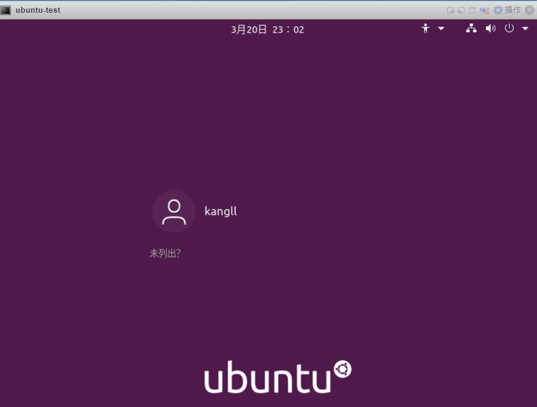Click the full window layout icon in title bar
This screenshot has width=537, height=407.
pyautogui.click(x=472, y=10)
